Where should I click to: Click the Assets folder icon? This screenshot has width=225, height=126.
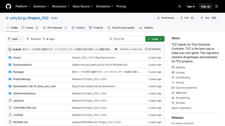[x=10, y=57]
